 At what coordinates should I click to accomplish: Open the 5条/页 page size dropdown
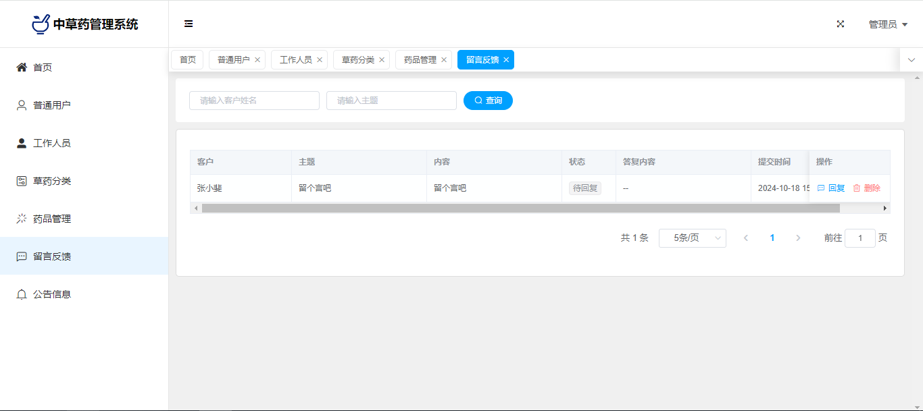[x=692, y=238]
